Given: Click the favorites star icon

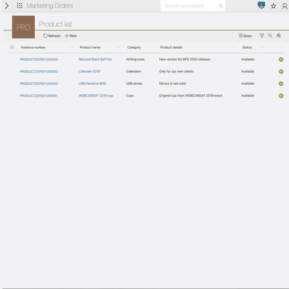Looking at the screenshot, I should click(x=273, y=6).
